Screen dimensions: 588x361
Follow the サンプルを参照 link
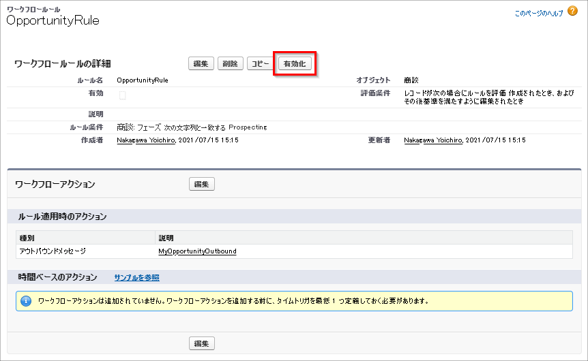[x=136, y=278]
